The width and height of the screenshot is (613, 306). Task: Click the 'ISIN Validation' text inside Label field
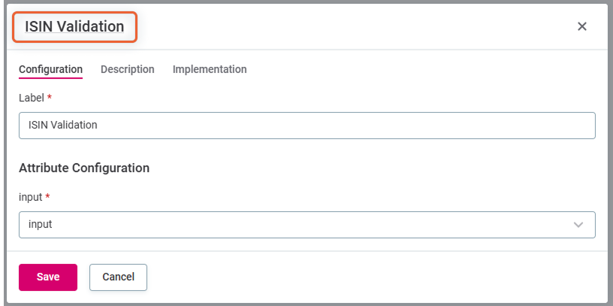coord(63,126)
